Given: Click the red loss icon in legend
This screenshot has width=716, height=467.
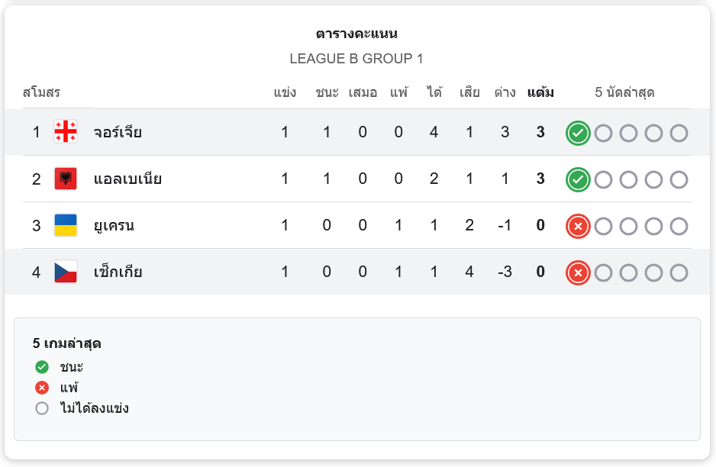Looking at the screenshot, I should click(41, 388).
